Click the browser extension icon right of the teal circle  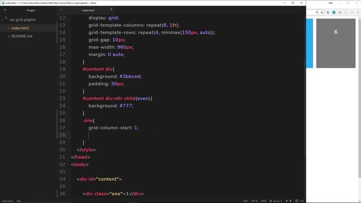pyautogui.click(x=340, y=12)
